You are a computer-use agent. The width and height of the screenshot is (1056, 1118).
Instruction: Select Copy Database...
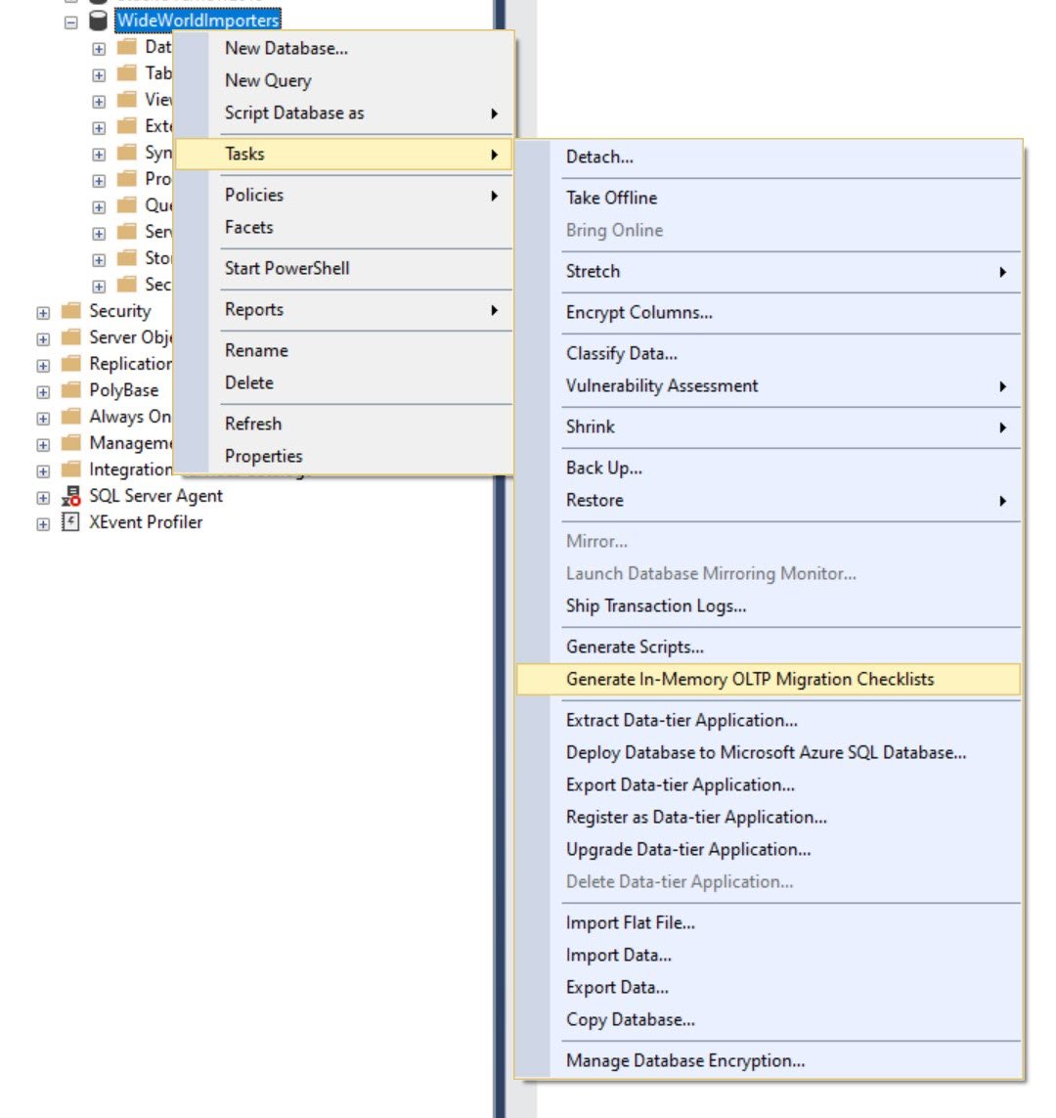pos(769,1019)
